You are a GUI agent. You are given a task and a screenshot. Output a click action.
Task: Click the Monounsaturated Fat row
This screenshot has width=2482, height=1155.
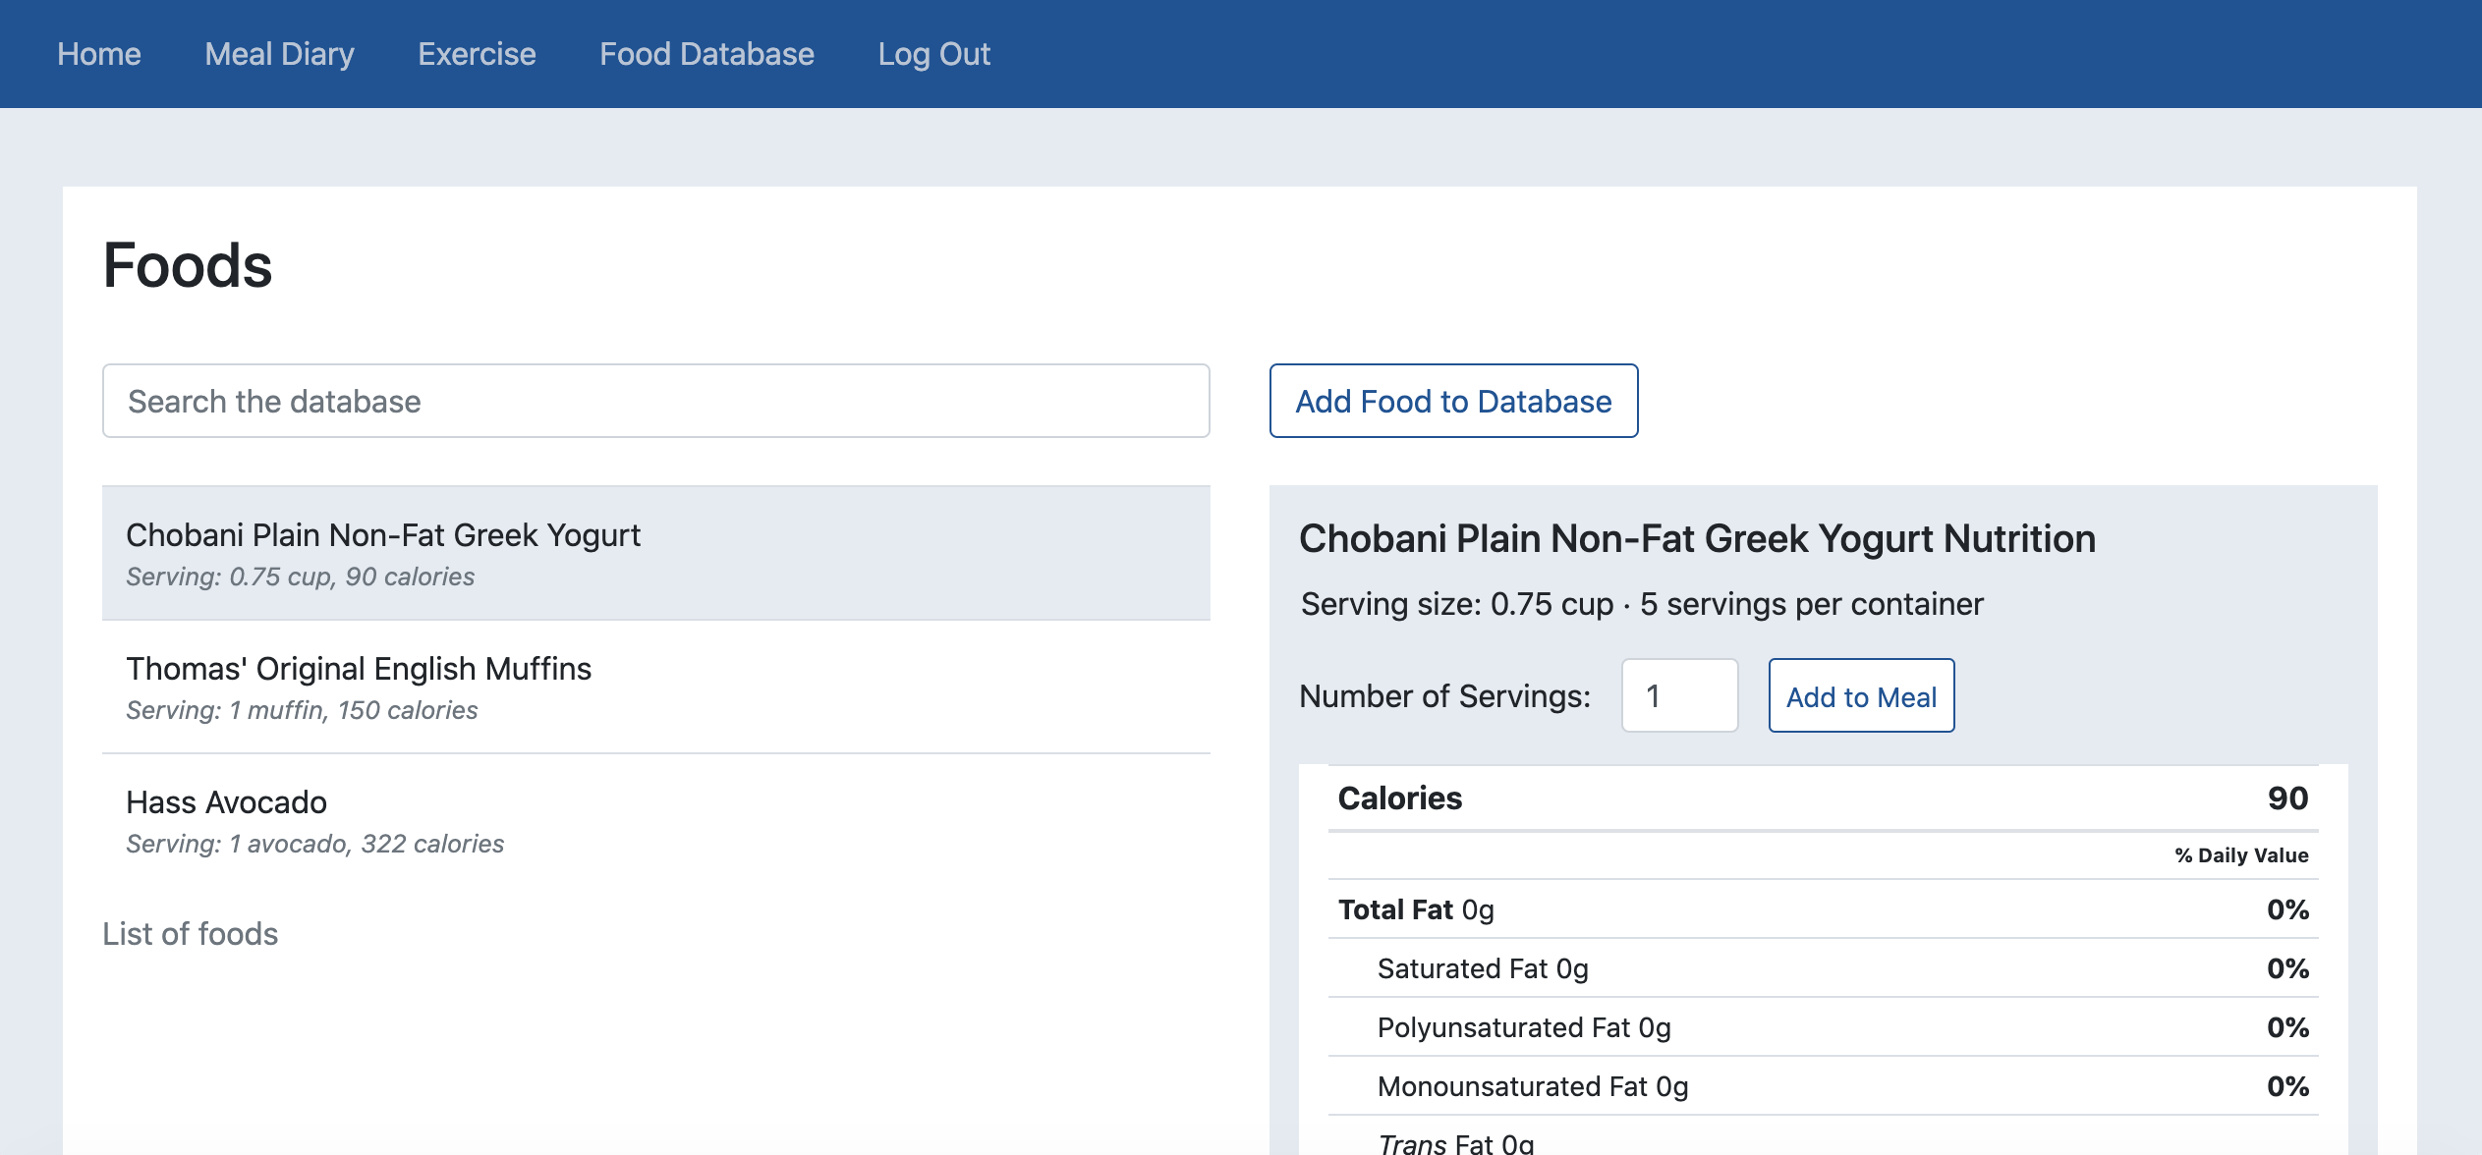[x=1823, y=1086]
